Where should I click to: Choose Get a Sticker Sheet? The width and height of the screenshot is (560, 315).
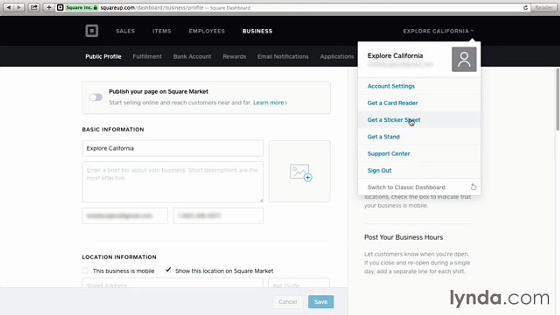(419, 120)
